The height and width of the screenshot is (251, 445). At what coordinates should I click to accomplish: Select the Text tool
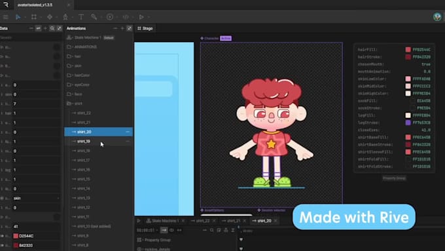point(81,17)
